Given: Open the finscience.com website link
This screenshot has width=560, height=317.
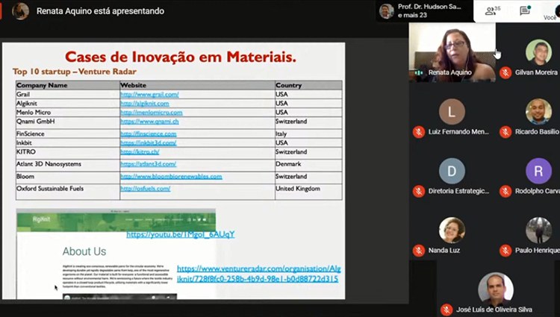Looking at the screenshot, I should click(x=149, y=134).
